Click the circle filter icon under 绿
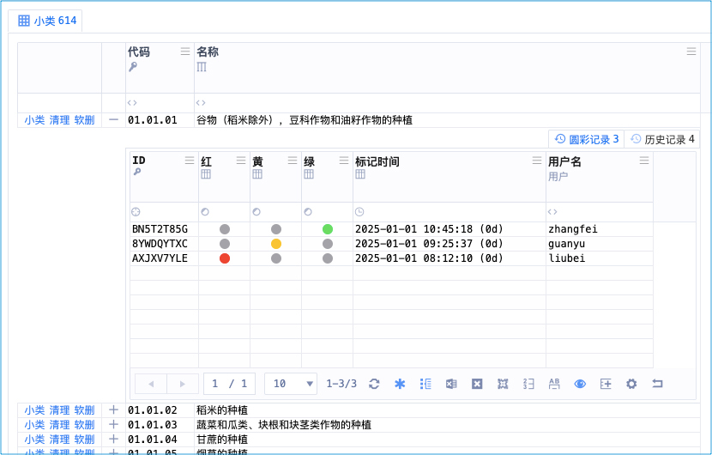Viewport: 712px width, 455px height. pyautogui.click(x=308, y=212)
